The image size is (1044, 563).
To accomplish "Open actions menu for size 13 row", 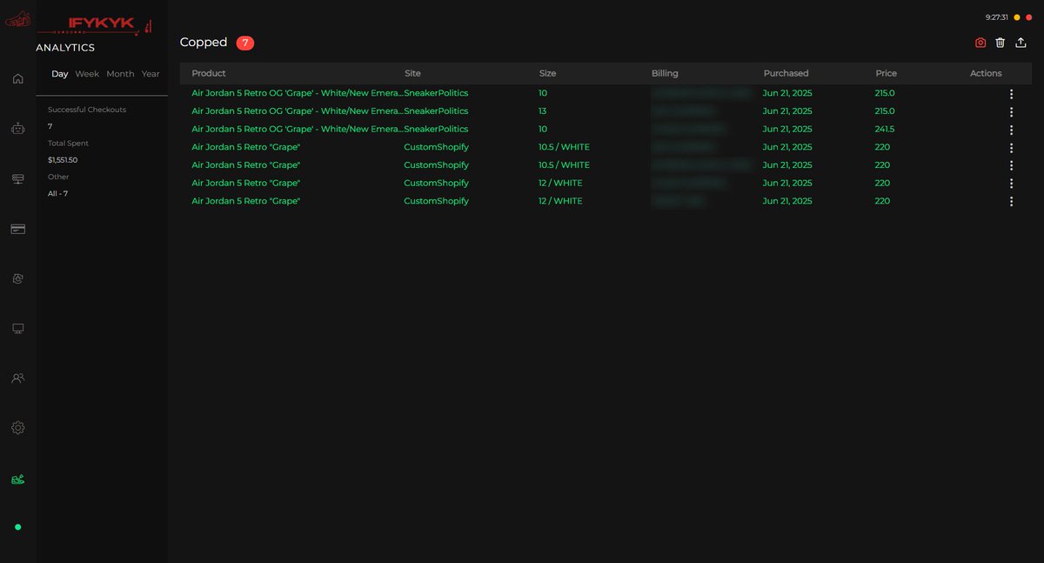I will [1011, 111].
